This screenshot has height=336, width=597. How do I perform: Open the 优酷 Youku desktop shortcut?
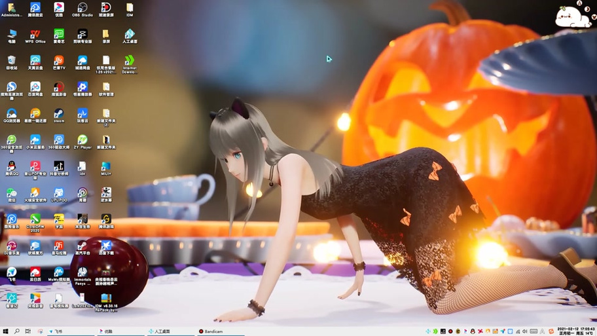coord(59,10)
